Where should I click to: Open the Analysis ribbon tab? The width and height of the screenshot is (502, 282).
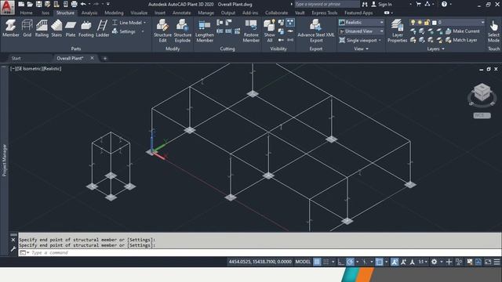89,13
